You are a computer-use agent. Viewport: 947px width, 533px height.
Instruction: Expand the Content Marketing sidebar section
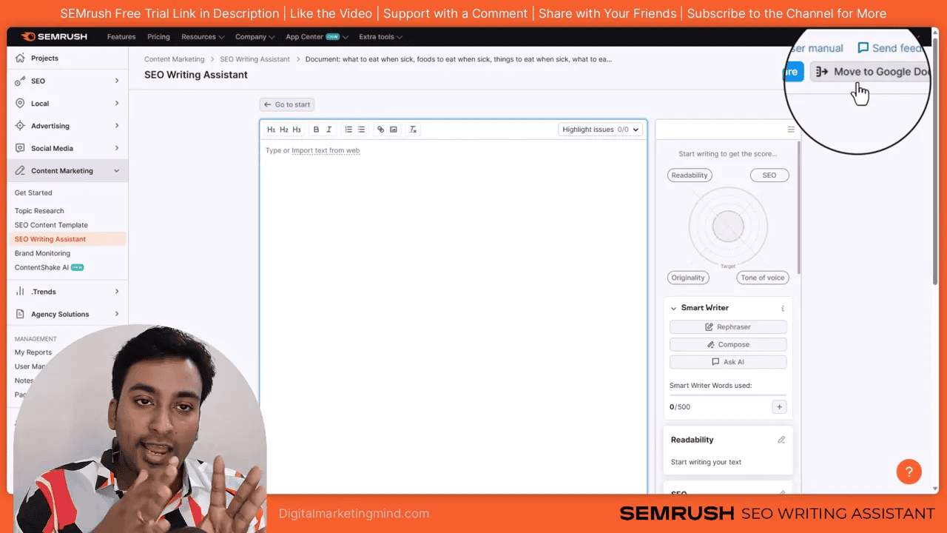coord(62,170)
